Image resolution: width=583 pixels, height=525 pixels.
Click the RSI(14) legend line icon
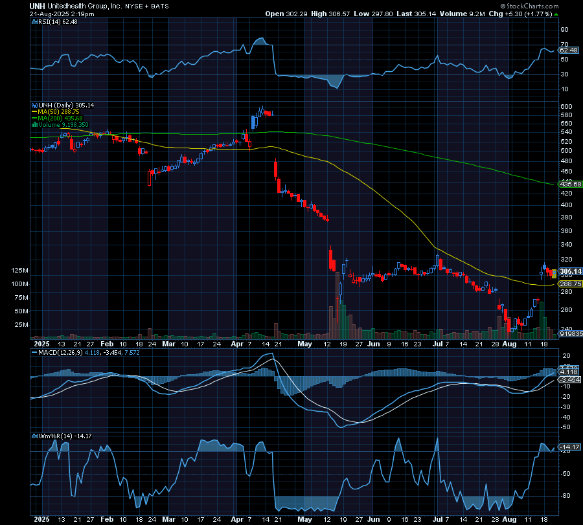pos(34,22)
